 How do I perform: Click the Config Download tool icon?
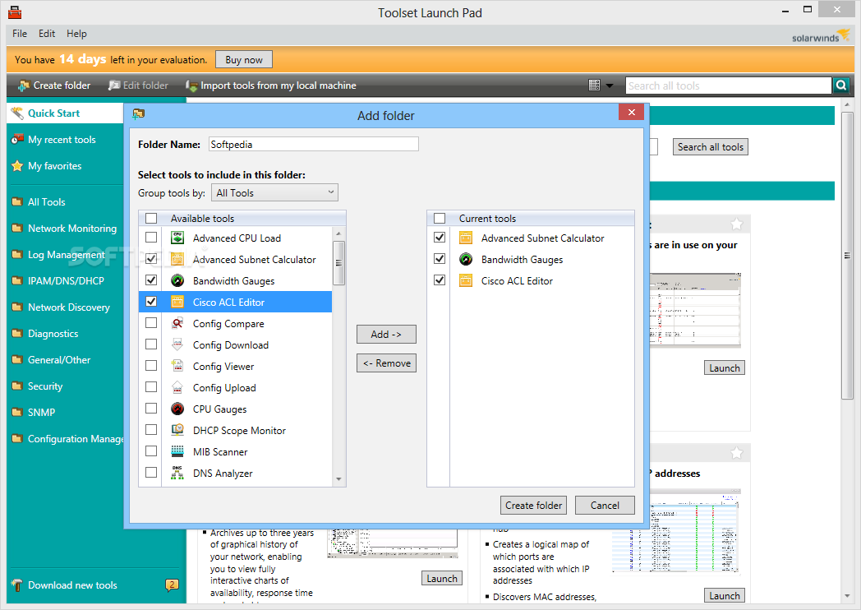pyautogui.click(x=177, y=344)
